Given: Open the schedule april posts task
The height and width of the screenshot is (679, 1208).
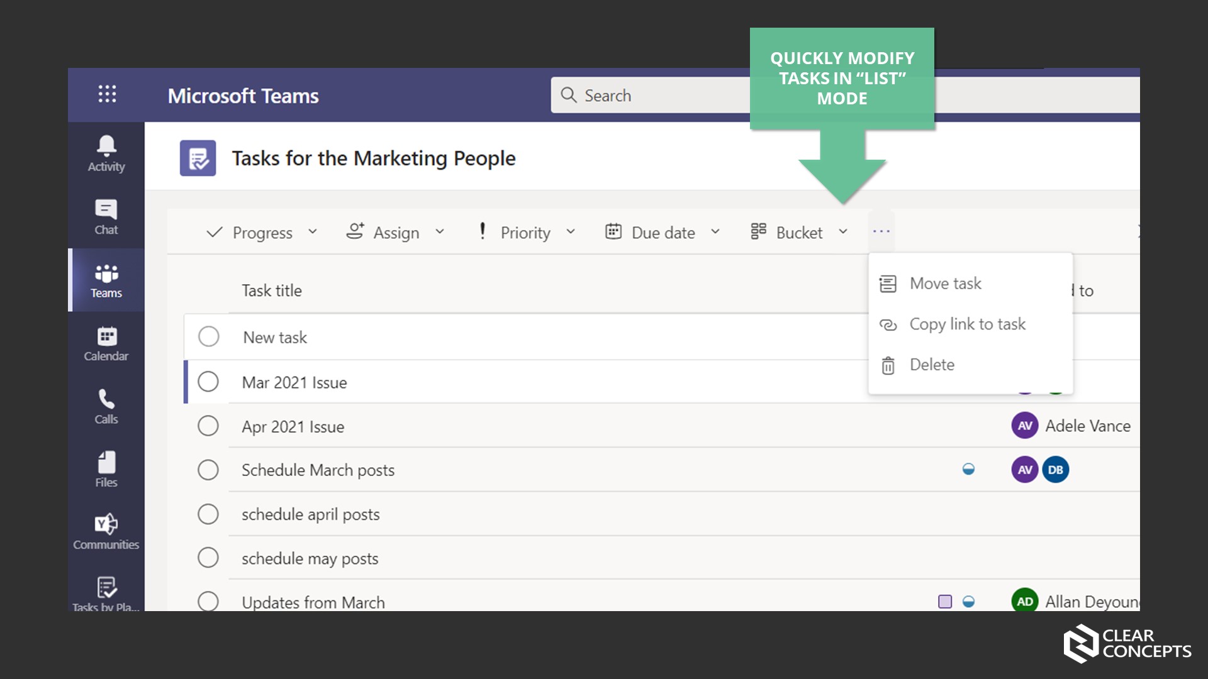Looking at the screenshot, I should tap(311, 514).
